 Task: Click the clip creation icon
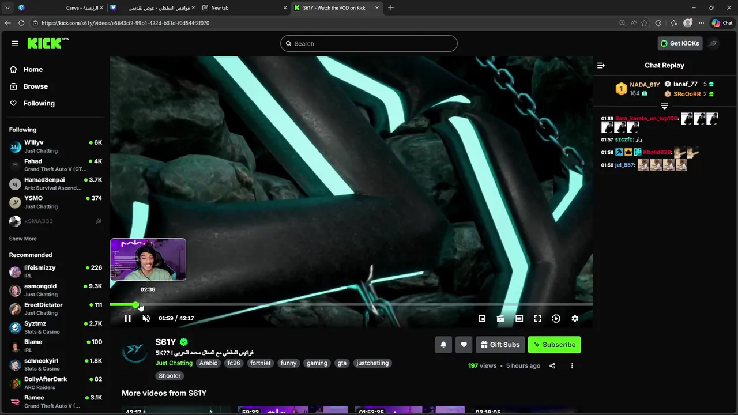click(x=500, y=318)
